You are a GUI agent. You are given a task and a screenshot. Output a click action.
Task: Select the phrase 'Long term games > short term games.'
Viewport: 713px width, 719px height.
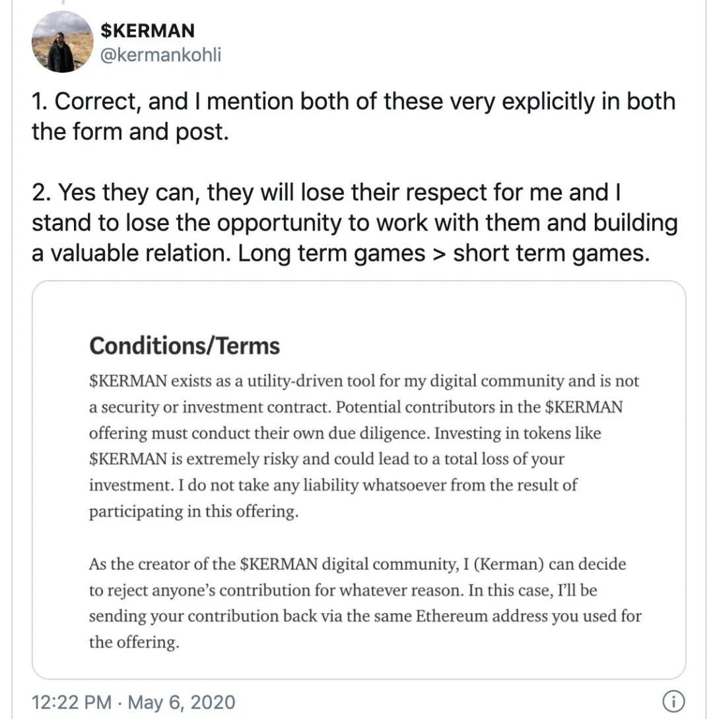coord(444,253)
